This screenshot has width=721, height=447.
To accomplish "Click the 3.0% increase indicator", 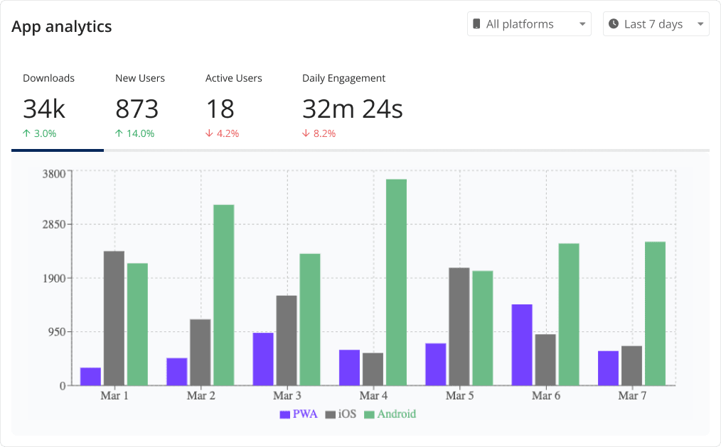I will tap(40, 133).
